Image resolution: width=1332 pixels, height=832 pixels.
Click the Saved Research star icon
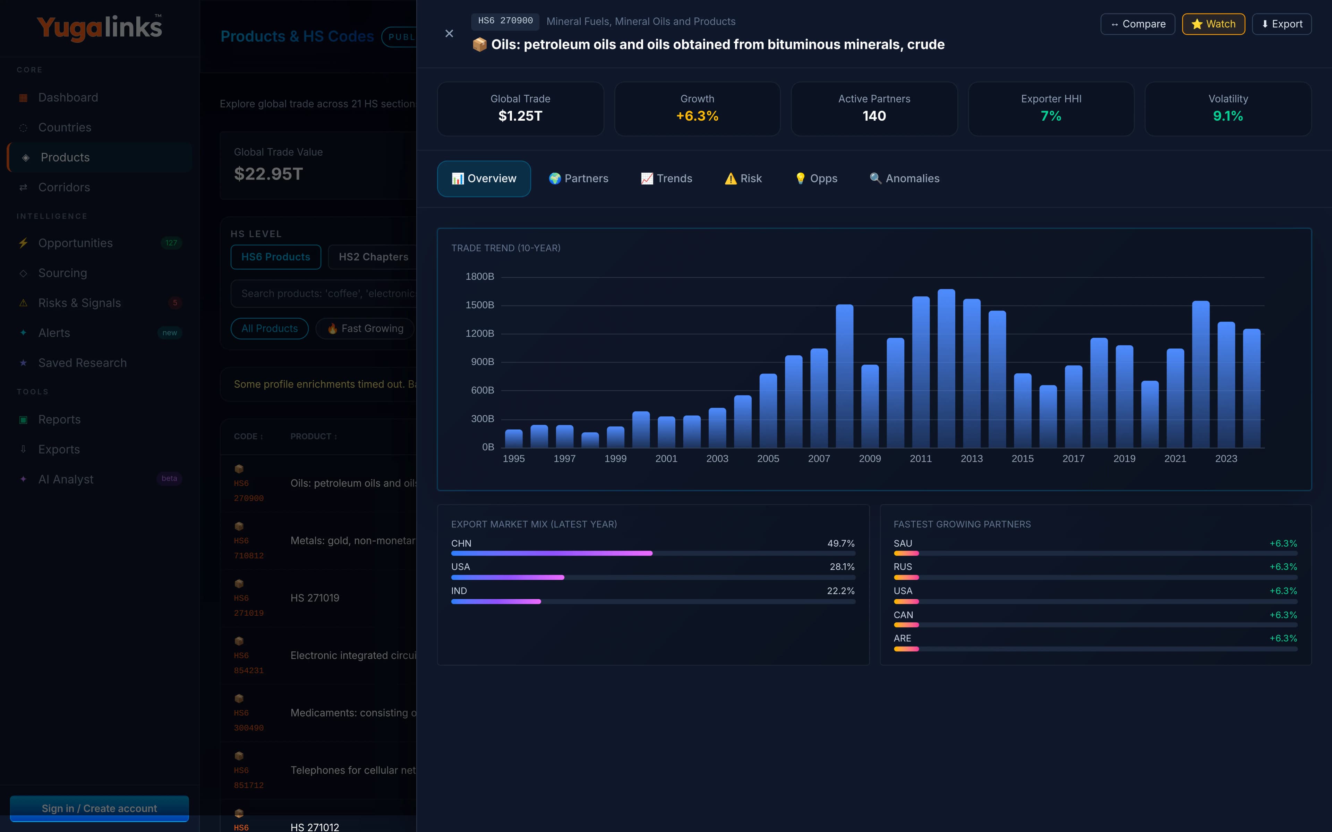[23, 363]
